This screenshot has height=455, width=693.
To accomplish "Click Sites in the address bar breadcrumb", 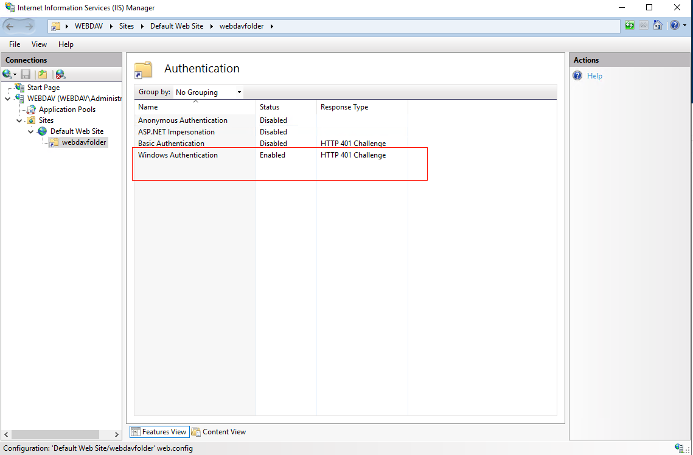I will (x=127, y=26).
